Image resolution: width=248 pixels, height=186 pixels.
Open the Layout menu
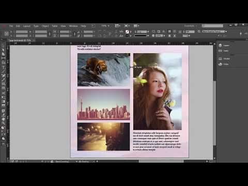pos(27,26)
